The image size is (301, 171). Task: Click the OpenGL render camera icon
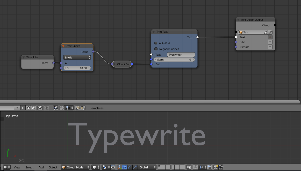click(x=216, y=167)
